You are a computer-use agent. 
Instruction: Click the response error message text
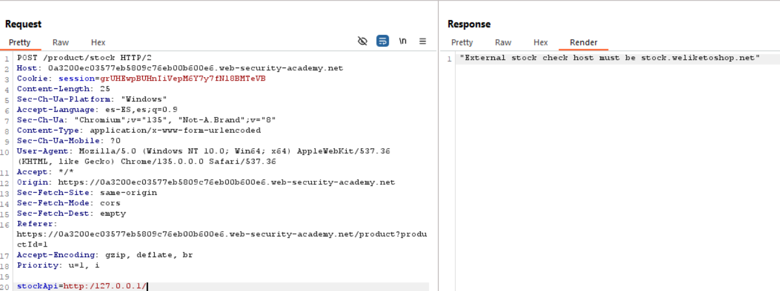(x=609, y=57)
